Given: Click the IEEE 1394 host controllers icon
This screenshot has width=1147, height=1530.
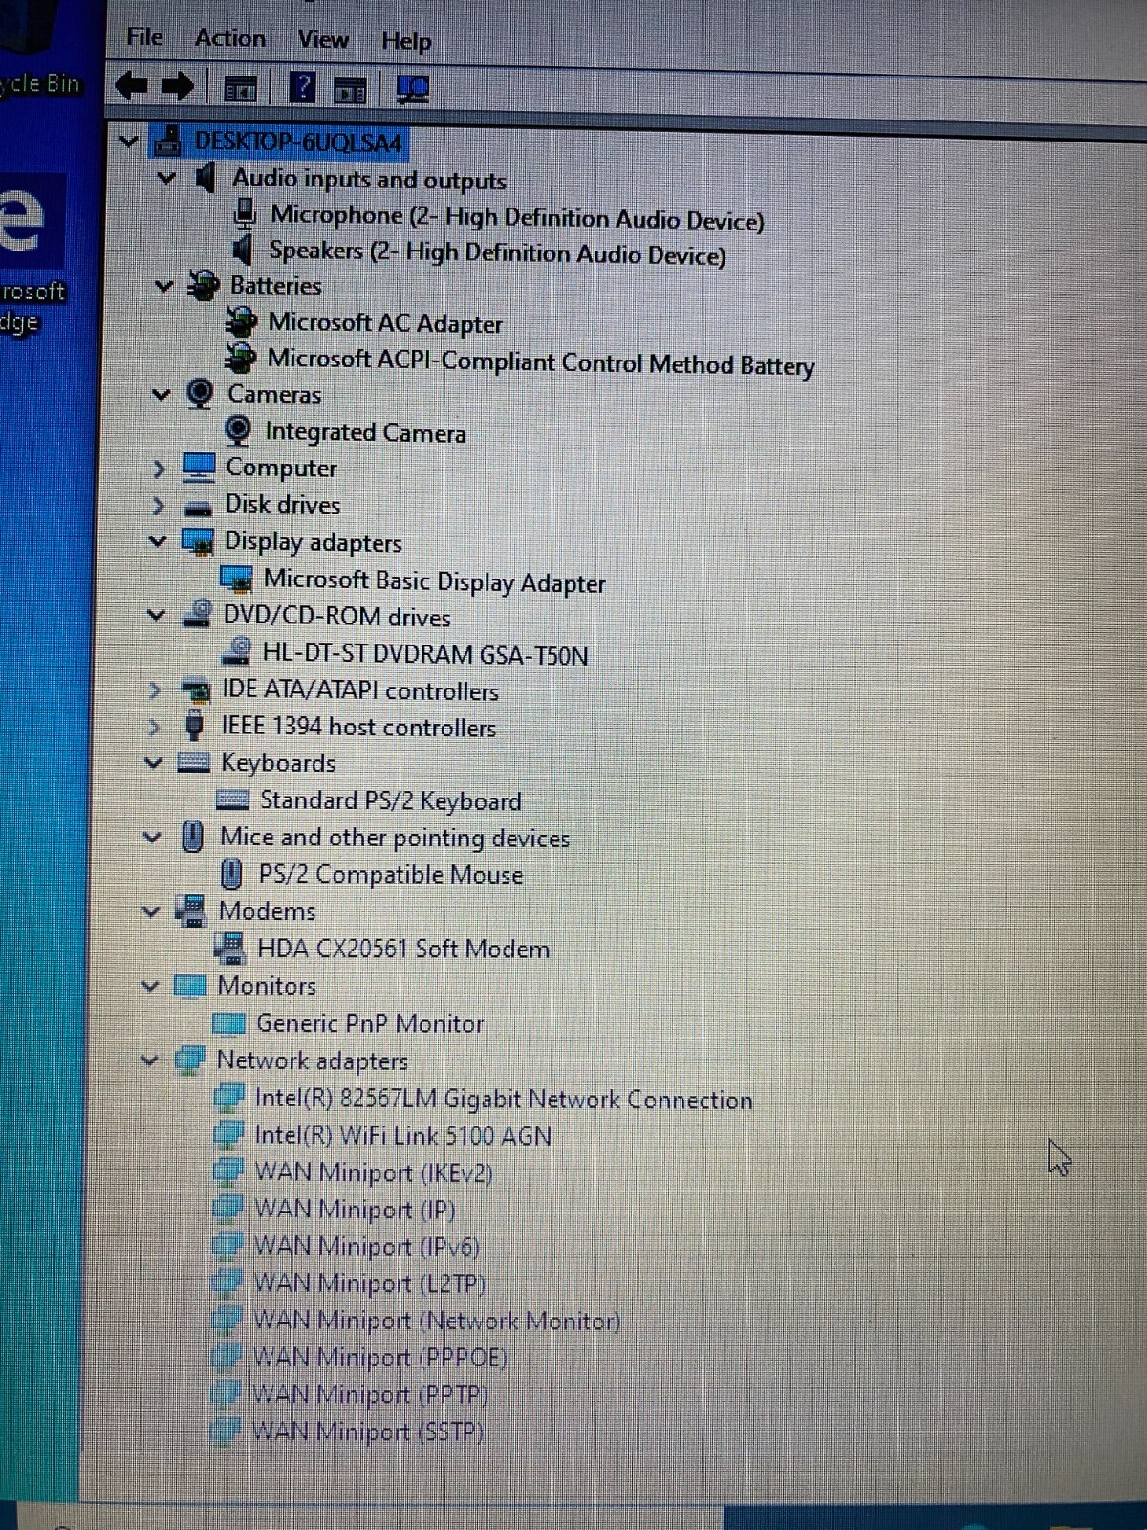Looking at the screenshot, I should click(193, 725).
